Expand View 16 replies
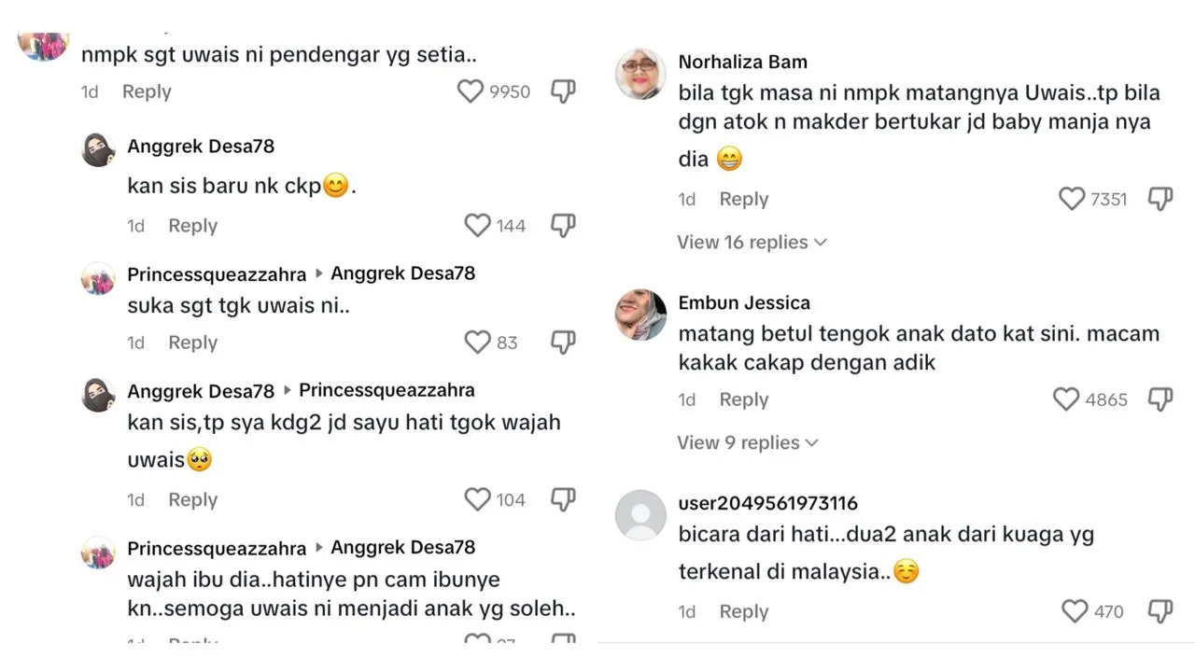 click(x=752, y=243)
